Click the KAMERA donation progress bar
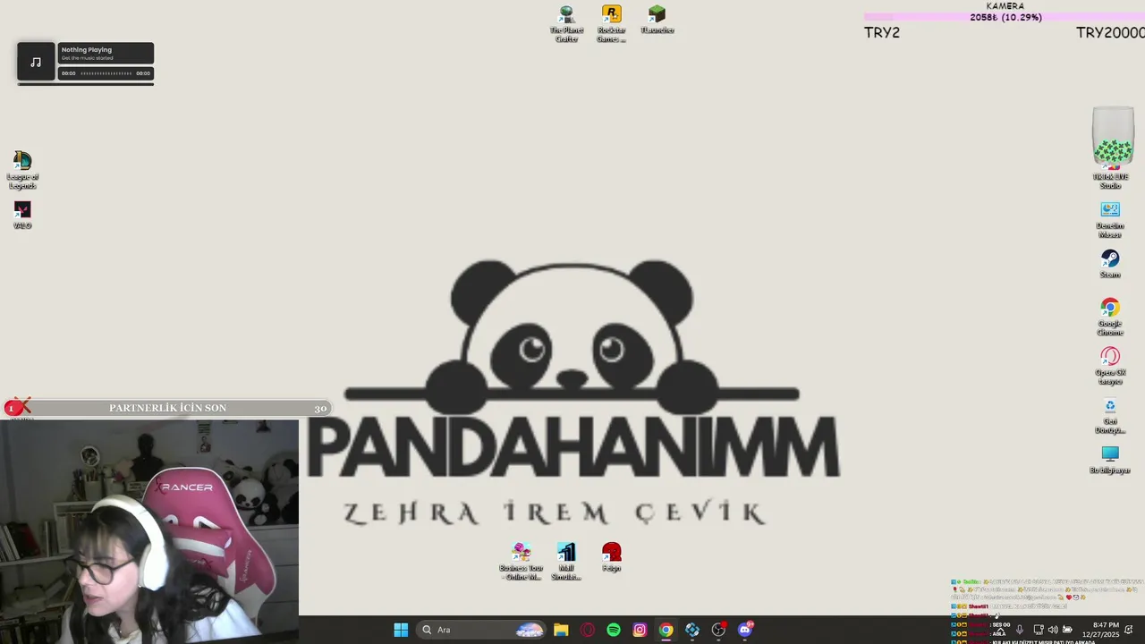Image resolution: width=1145 pixels, height=644 pixels. click(x=1005, y=17)
